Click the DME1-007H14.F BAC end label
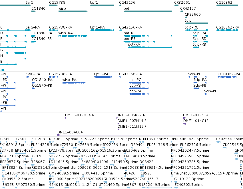Viewport: 243px width, 189px height. [x=132, y=121]
